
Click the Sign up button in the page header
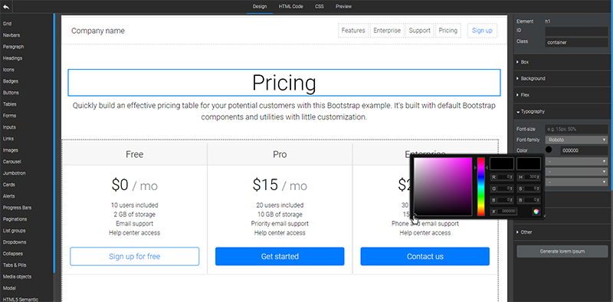[x=482, y=31]
